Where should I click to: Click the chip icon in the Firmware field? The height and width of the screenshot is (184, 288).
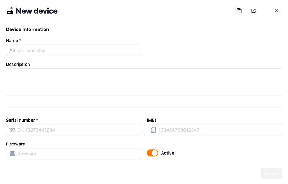pyautogui.click(x=12, y=154)
